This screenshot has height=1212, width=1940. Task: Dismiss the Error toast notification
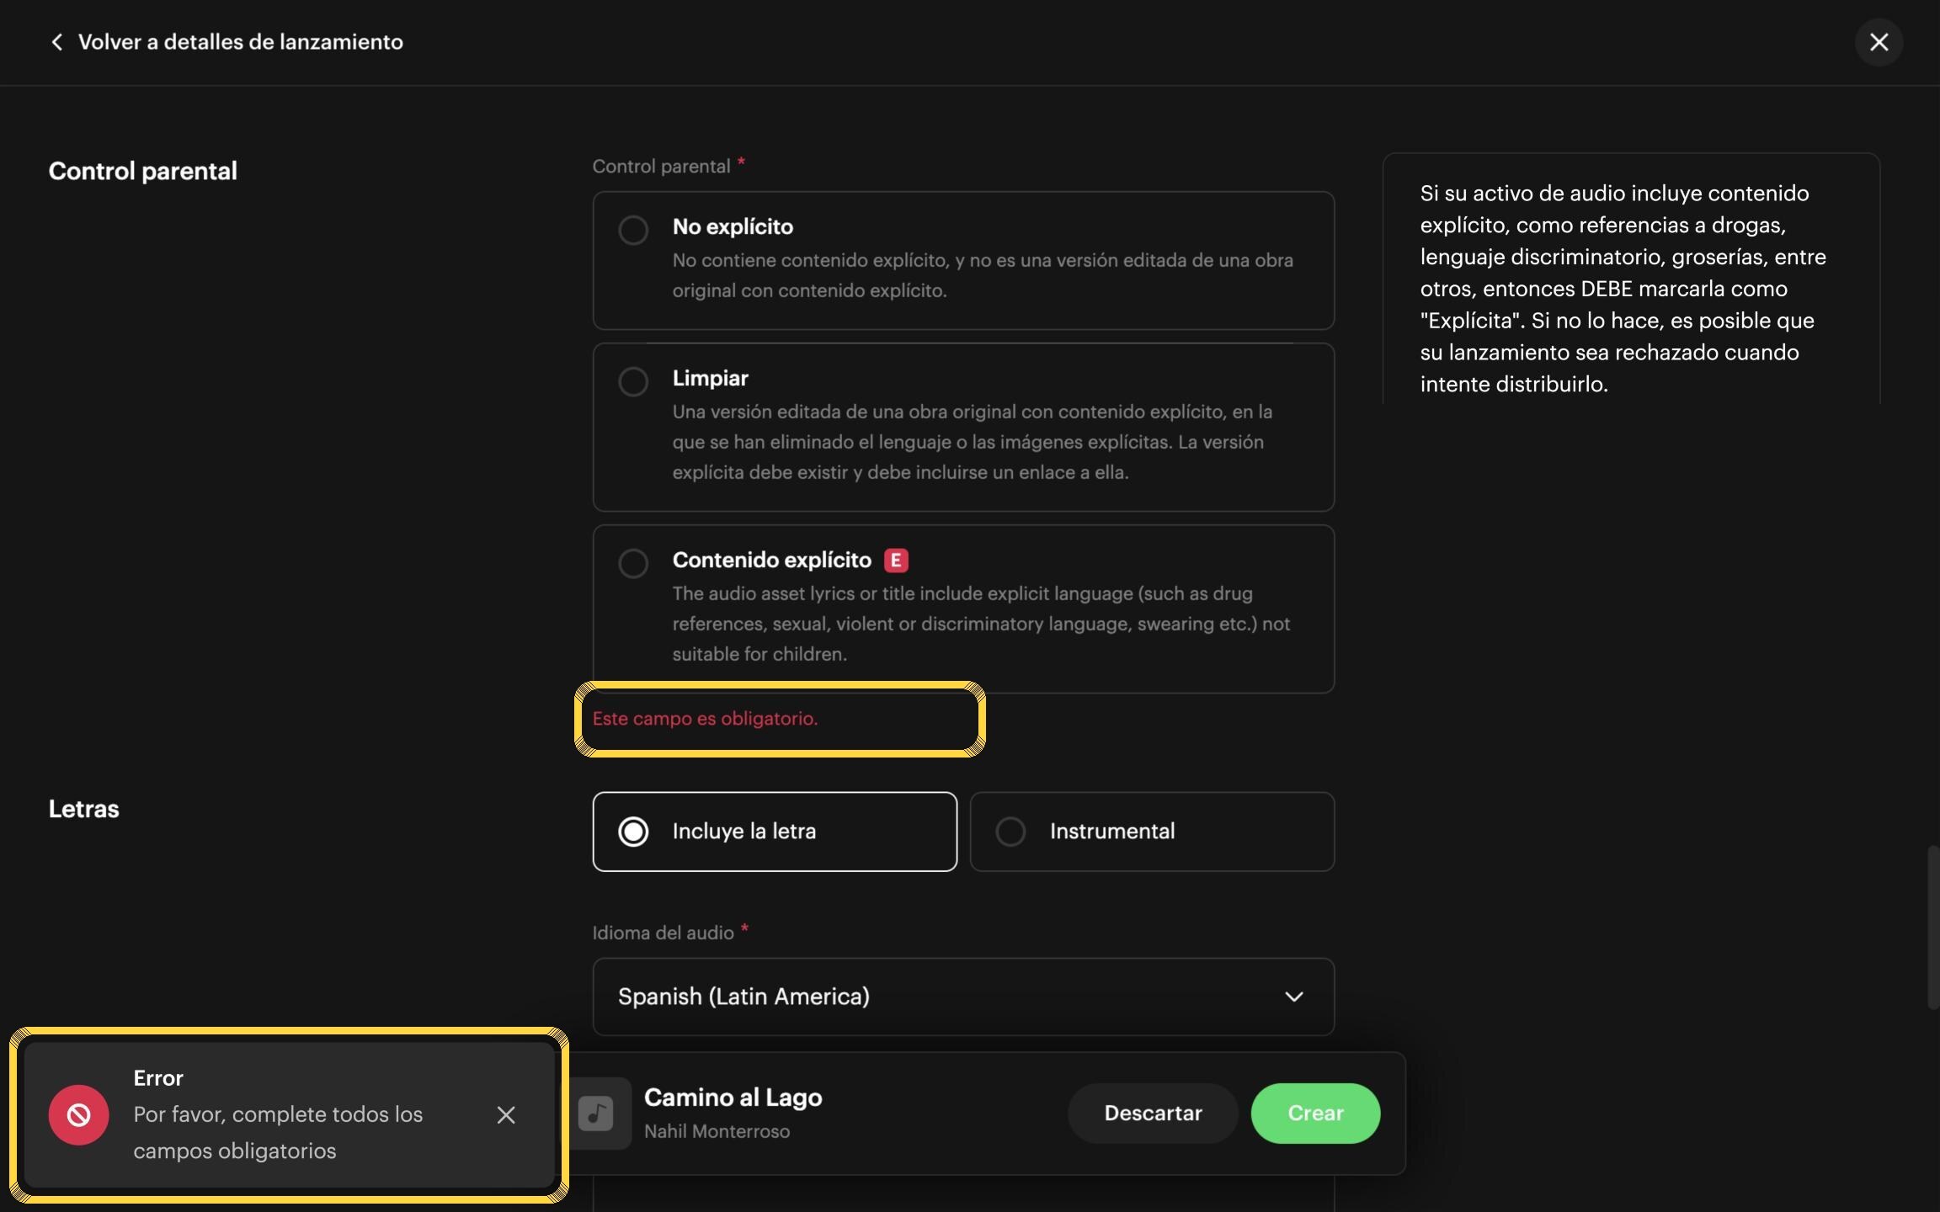pyautogui.click(x=506, y=1115)
